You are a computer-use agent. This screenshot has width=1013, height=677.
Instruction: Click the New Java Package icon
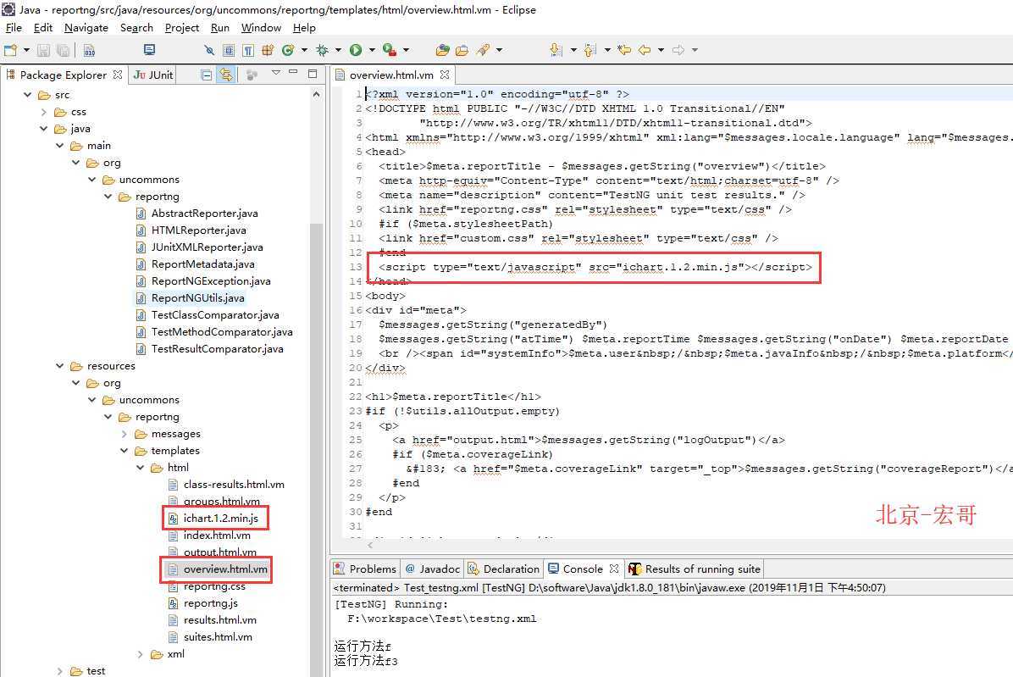(x=268, y=50)
